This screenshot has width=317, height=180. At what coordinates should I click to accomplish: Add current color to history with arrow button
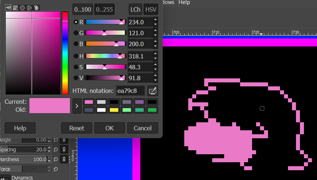77,106
